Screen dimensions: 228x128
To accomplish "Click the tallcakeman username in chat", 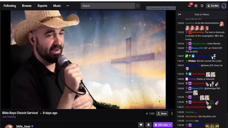I will 192,117.
